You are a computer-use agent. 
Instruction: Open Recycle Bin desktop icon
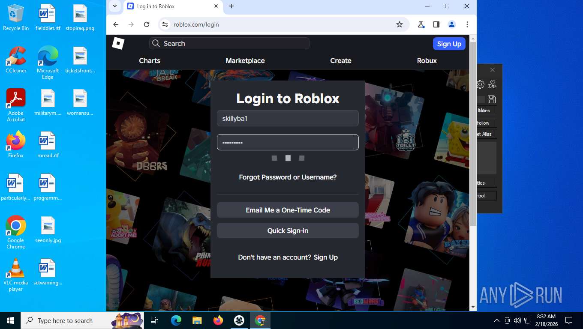[x=16, y=18]
